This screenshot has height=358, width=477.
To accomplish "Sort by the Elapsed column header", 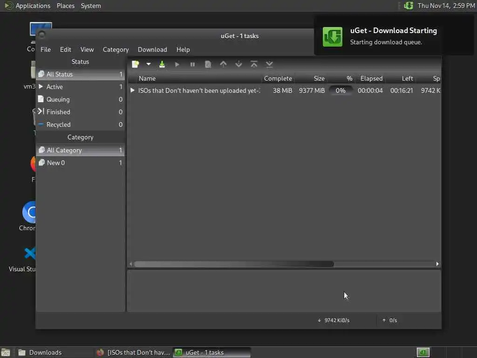I will tap(371, 78).
